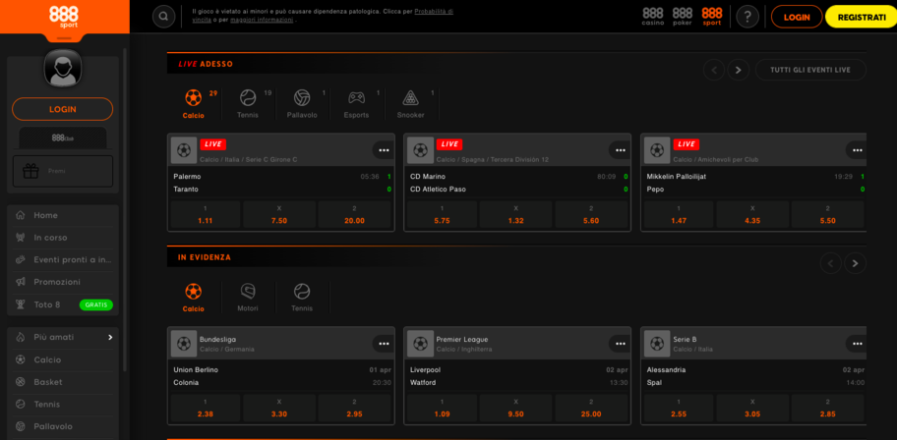Select Colonia win odds 2.95
The image size is (897, 440).
tap(355, 408)
